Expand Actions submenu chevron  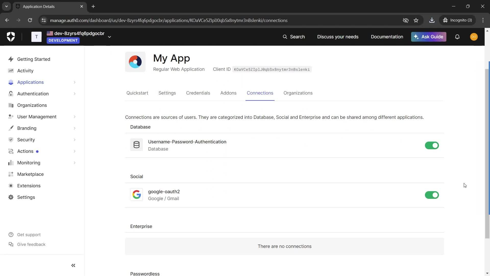[75, 151]
